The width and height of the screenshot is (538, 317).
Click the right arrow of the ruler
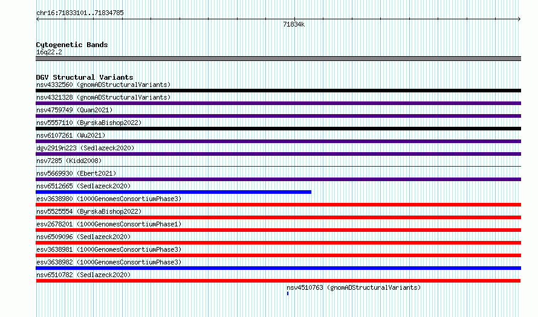click(x=519, y=19)
